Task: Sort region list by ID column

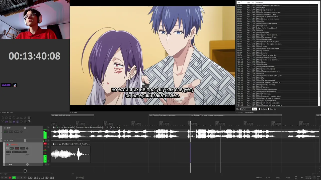Action: [x=253, y=2]
